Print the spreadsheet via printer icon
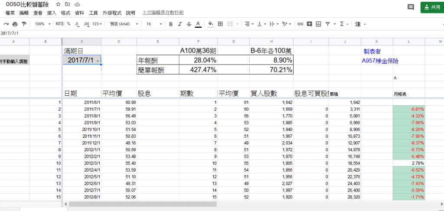 coord(15,24)
